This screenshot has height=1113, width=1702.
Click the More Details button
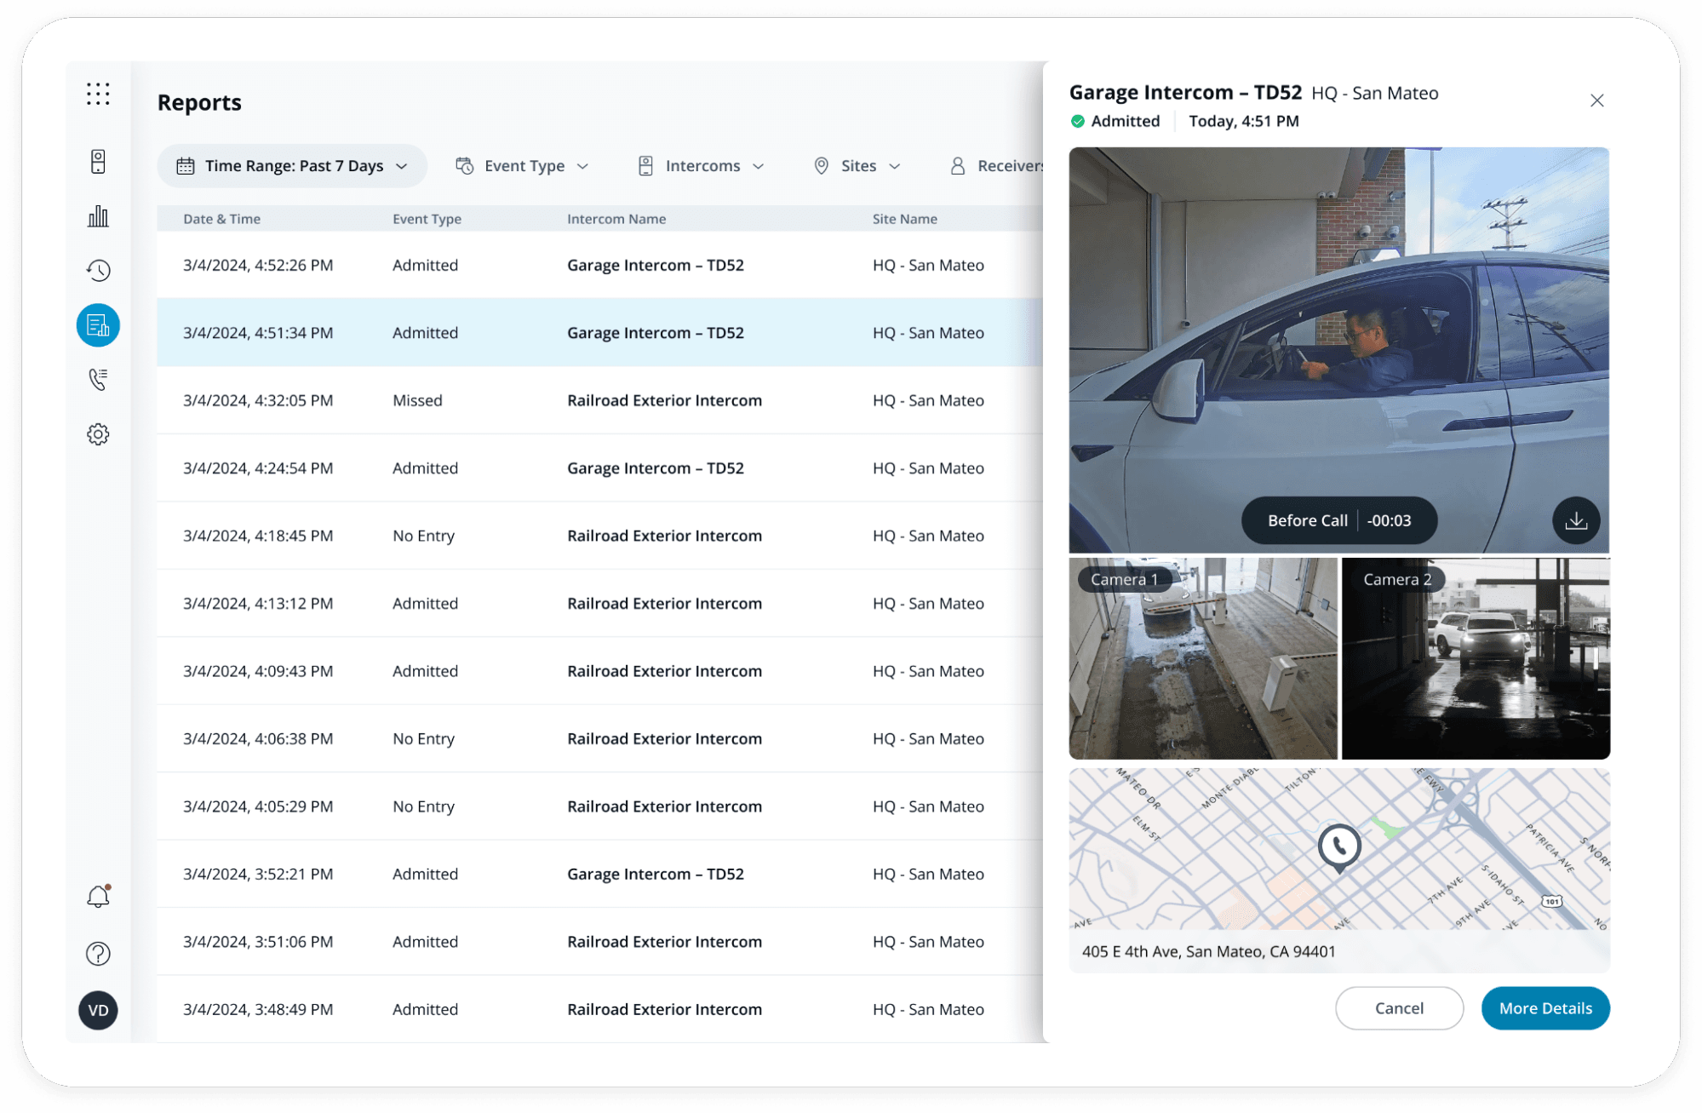click(1545, 1007)
